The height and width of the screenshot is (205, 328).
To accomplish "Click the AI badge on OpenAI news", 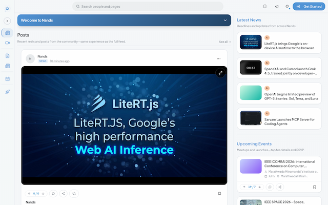I will 267,88.
